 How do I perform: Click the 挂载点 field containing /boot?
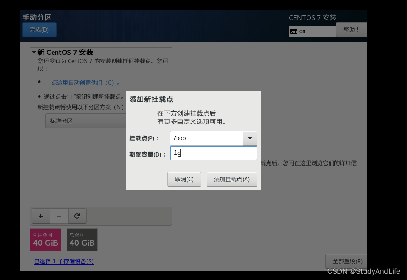(207, 138)
